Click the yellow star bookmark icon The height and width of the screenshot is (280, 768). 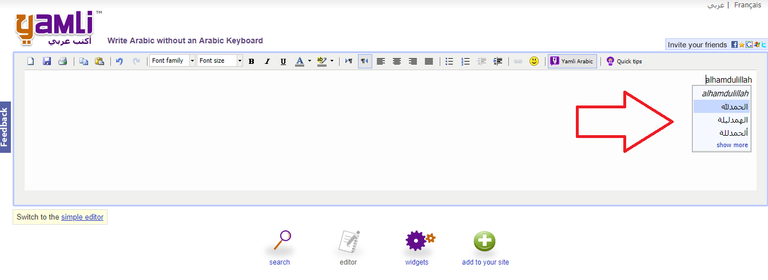click(x=742, y=44)
